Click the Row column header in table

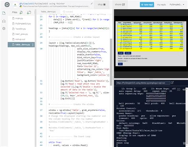(x=120, y=23)
